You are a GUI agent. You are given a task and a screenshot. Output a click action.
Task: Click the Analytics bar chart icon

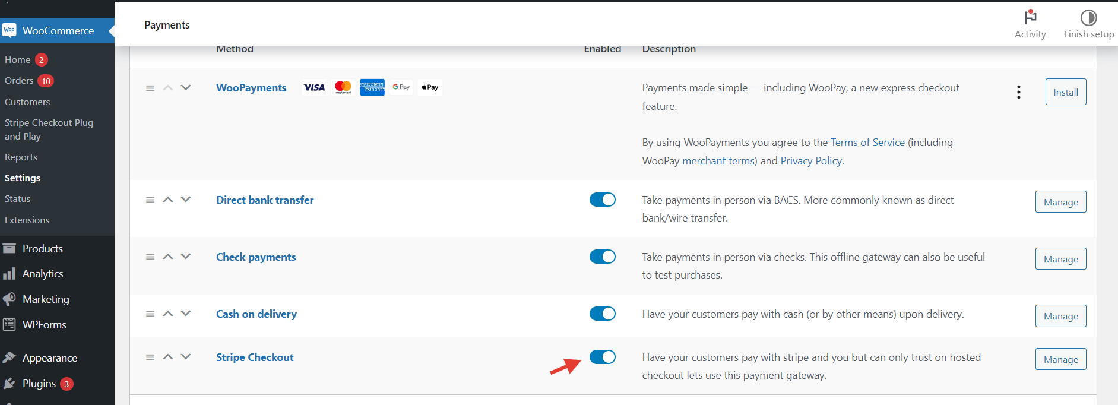click(x=9, y=274)
